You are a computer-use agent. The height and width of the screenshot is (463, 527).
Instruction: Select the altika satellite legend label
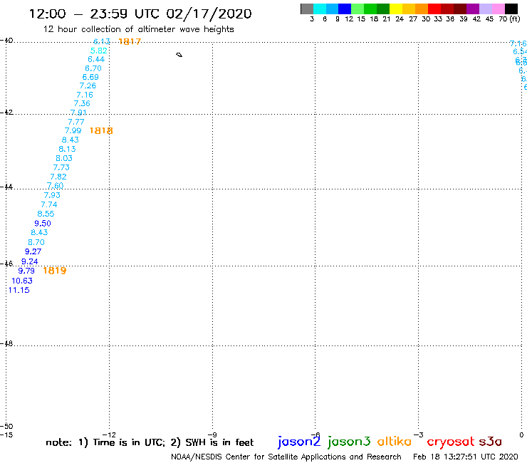click(x=395, y=441)
